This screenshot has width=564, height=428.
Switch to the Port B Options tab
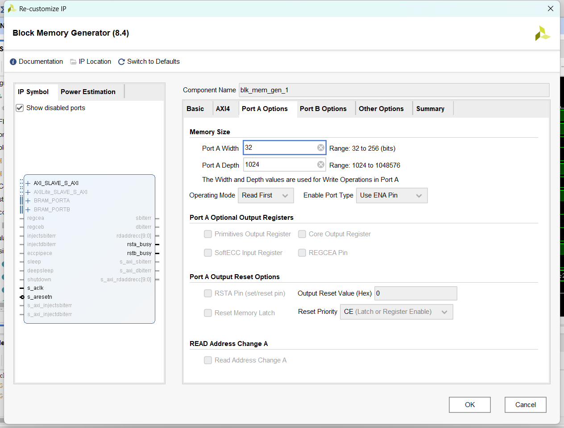[323, 109]
